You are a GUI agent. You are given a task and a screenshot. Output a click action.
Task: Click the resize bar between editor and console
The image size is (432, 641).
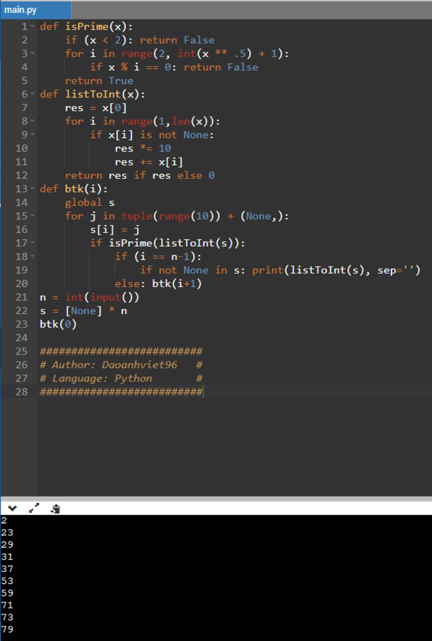pyautogui.click(x=216, y=499)
